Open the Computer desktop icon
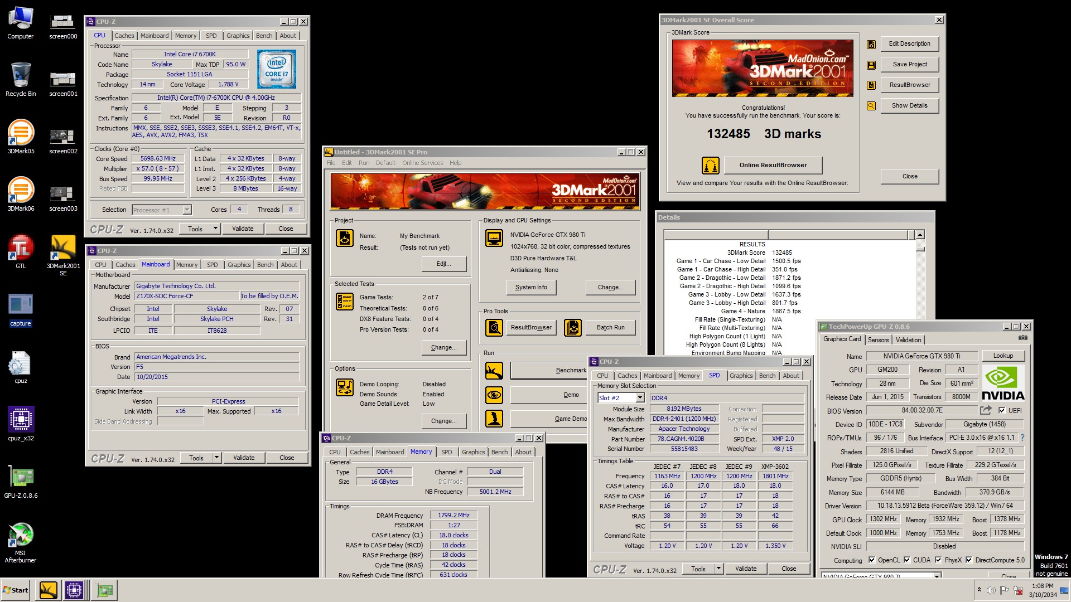1071x602 pixels. point(21,23)
